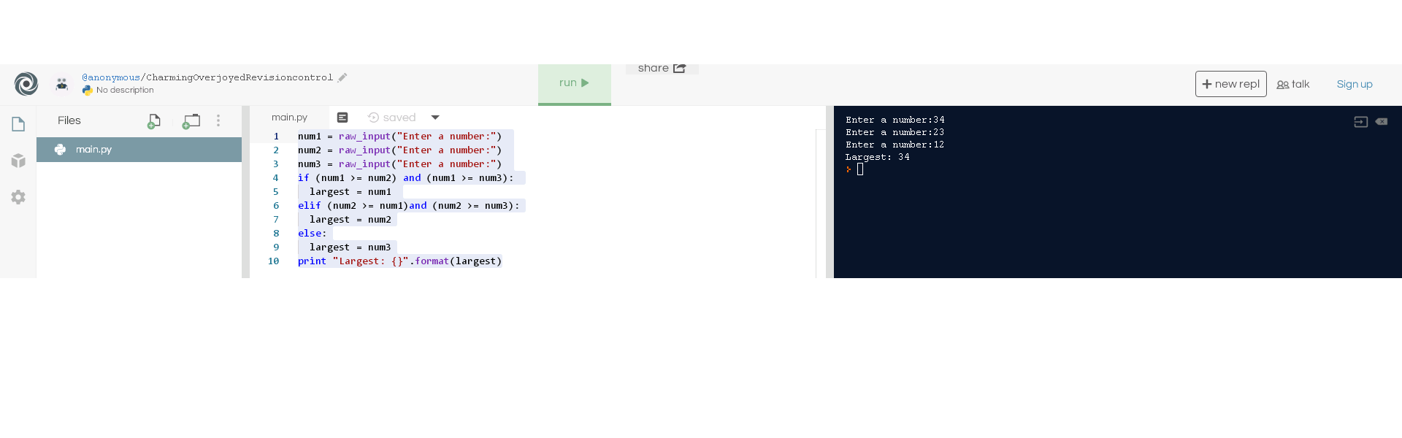Open the Files sidebar icon
The height and width of the screenshot is (438, 1402).
[18, 124]
